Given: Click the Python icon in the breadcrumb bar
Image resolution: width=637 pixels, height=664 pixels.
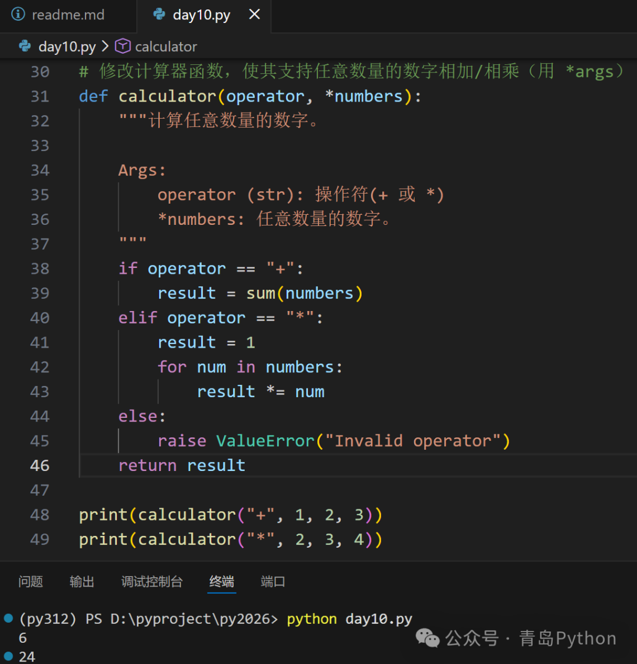Looking at the screenshot, I should tap(24, 46).
